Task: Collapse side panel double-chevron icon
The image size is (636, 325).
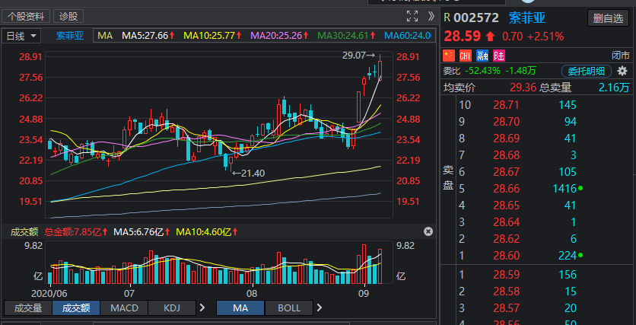Action: click(431, 16)
